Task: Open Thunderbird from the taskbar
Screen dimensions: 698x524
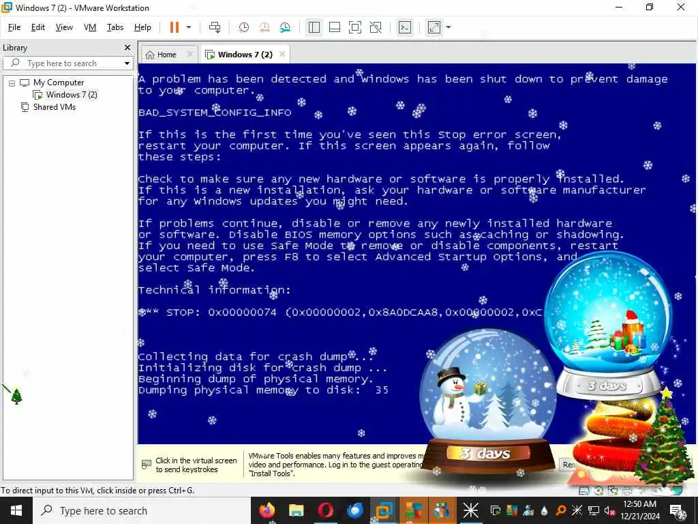Action: 354,510
